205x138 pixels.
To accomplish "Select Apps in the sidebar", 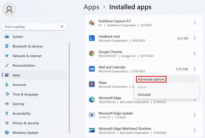I will 34,75.
